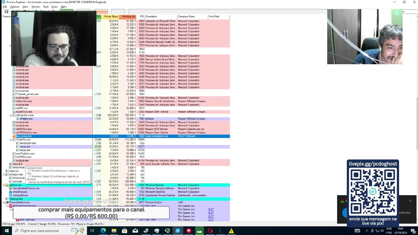Screen dimensions: 418x235
Task: Click the ProcessHacker.exe process icon
Action: click(7, 202)
